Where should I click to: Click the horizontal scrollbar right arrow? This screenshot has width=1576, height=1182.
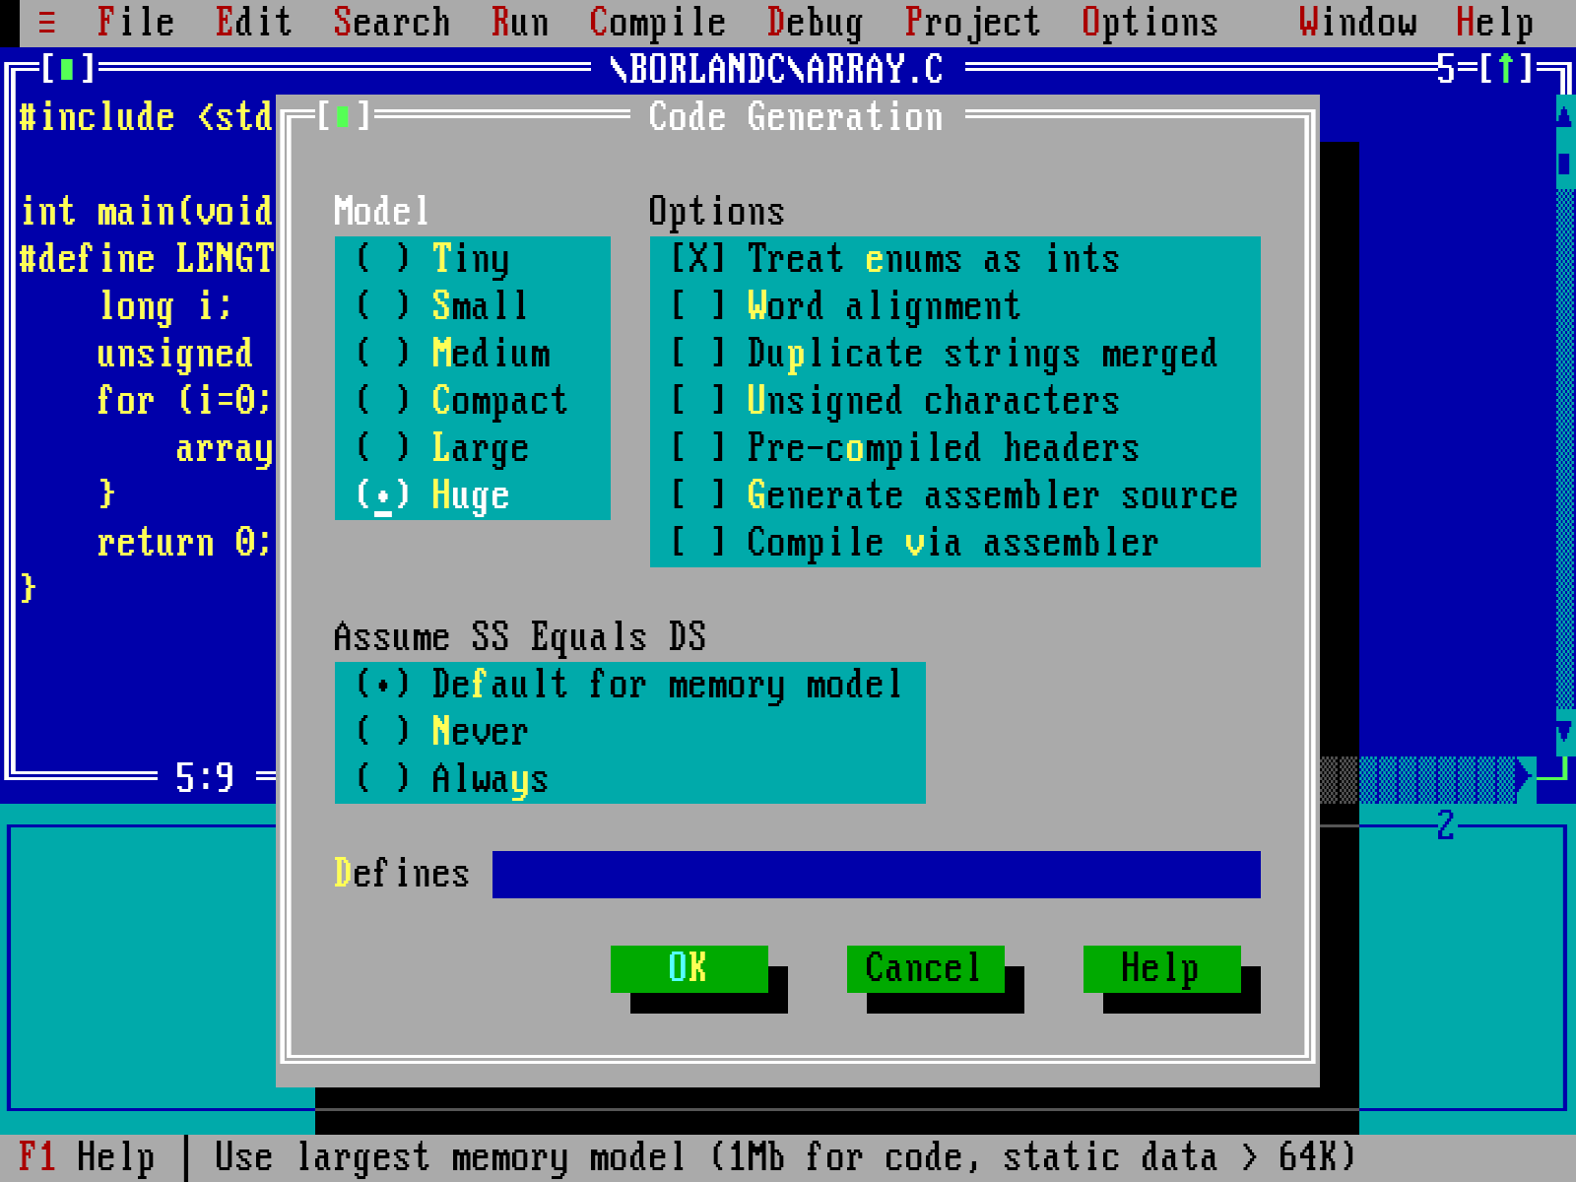(1526, 778)
